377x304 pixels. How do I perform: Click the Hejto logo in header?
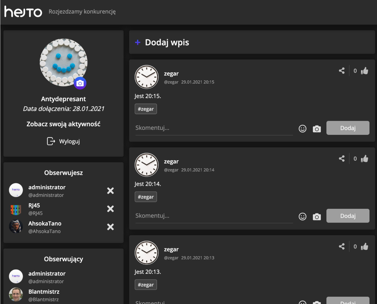(x=23, y=12)
